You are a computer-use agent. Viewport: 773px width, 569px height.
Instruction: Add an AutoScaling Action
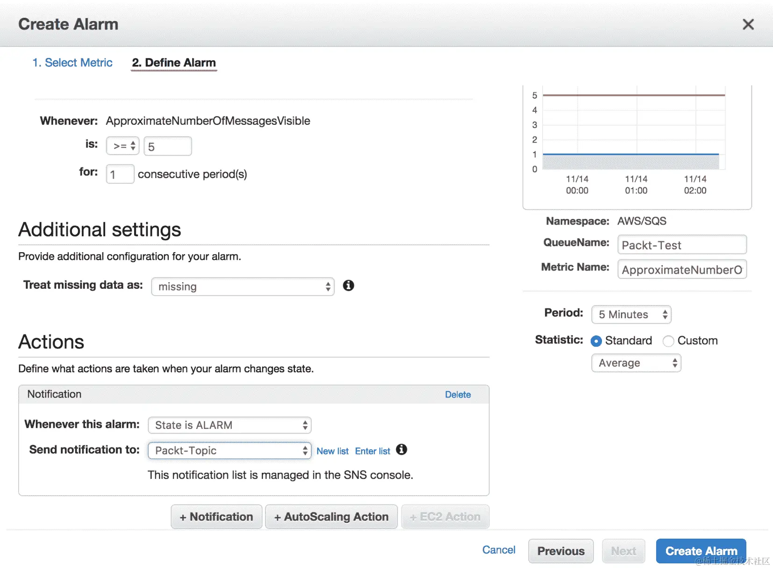331,517
